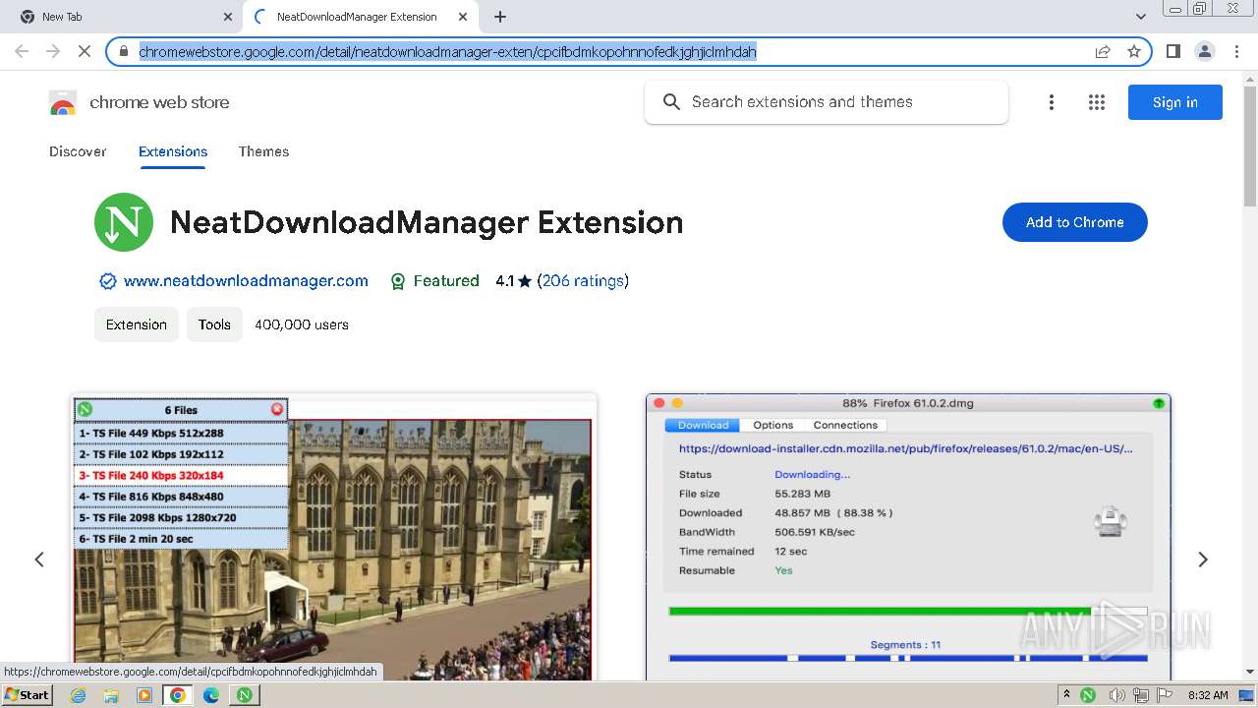Focus the Search extensions and themes field
This screenshot has height=708, width=1258.
click(x=827, y=102)
